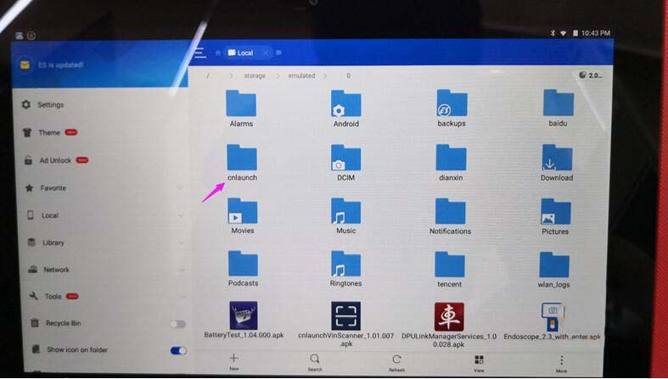Screen dimensions: 668x379
Task: Toggle the Recycle Bin switch
Action: pos(178,324)
